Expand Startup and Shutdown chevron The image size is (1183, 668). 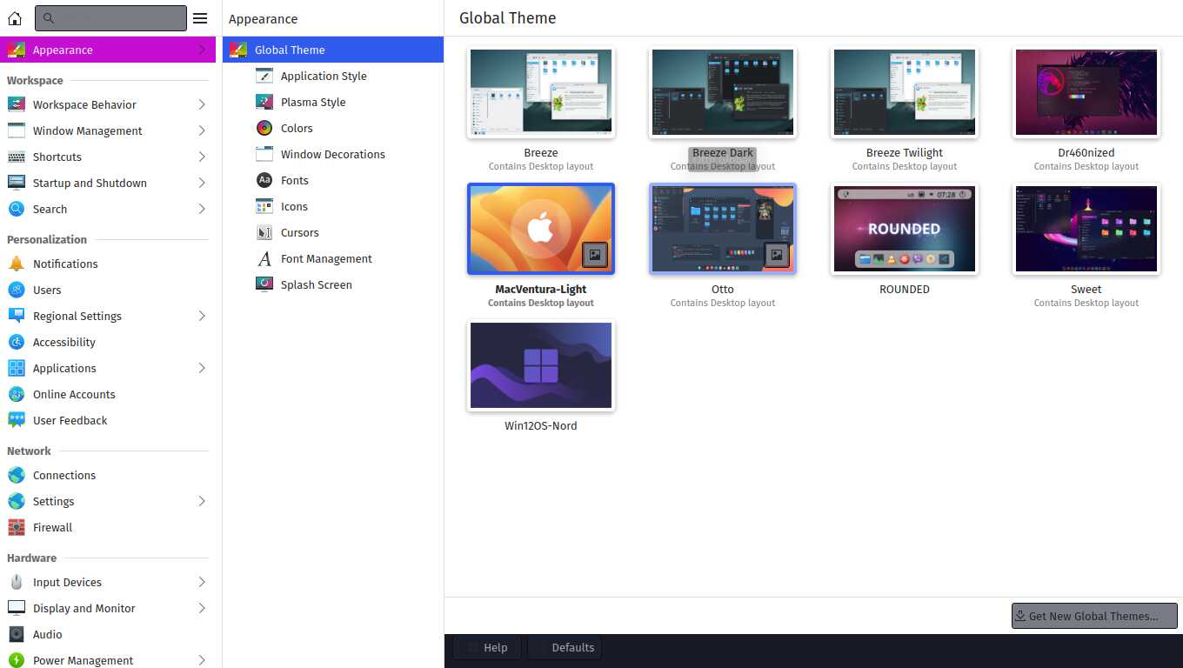tap(202, 183)
